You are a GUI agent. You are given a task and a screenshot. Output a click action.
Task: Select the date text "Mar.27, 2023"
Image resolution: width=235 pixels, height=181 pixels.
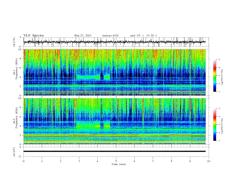83,35
